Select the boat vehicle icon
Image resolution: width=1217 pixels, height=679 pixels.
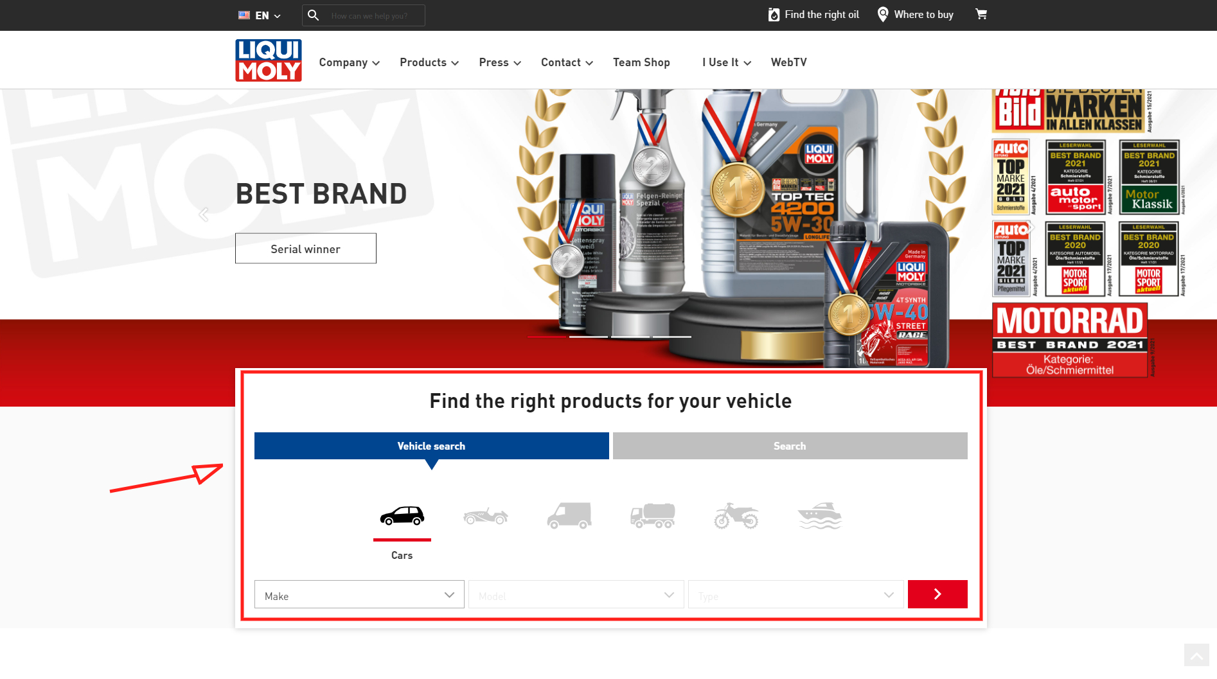[x=820, y=516]
